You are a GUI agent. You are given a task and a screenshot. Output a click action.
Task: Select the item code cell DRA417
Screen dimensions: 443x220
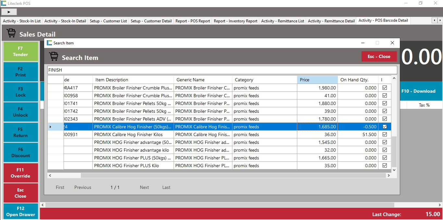pyautogui.click(x=78, y=88)
